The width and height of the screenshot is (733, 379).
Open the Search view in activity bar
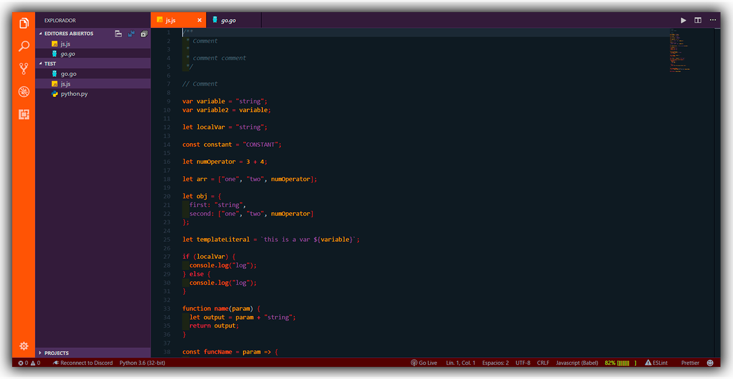click(x=24, y=46)
